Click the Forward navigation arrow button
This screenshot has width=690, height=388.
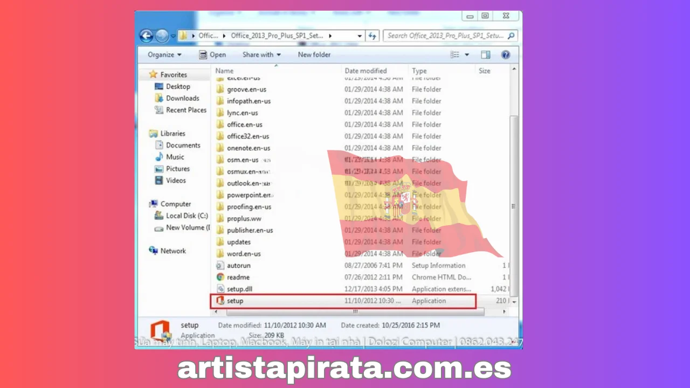tap(162, 36)
